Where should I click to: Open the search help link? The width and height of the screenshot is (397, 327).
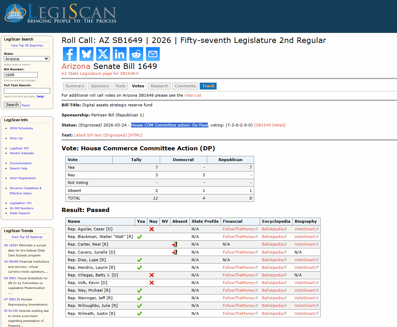[x=40, y=96]
